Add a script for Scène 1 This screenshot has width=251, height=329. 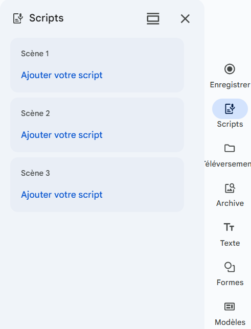tap(62, 75)
